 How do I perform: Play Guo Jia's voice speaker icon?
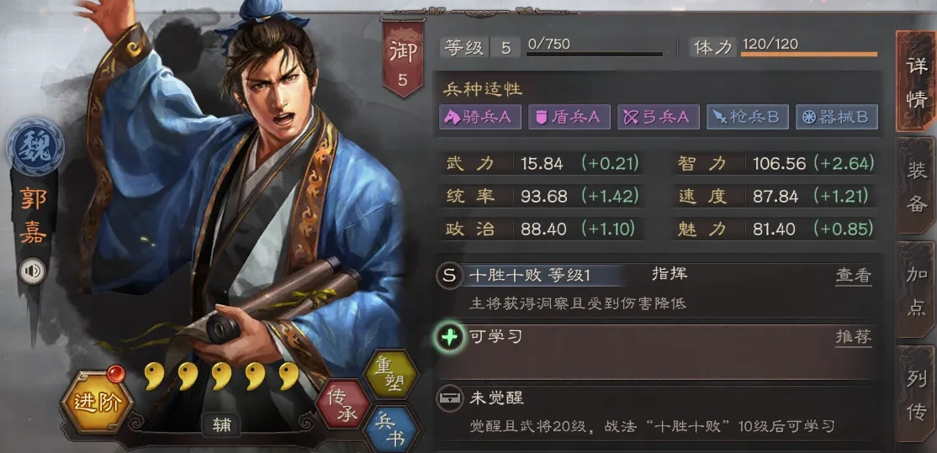coord(32,272)
